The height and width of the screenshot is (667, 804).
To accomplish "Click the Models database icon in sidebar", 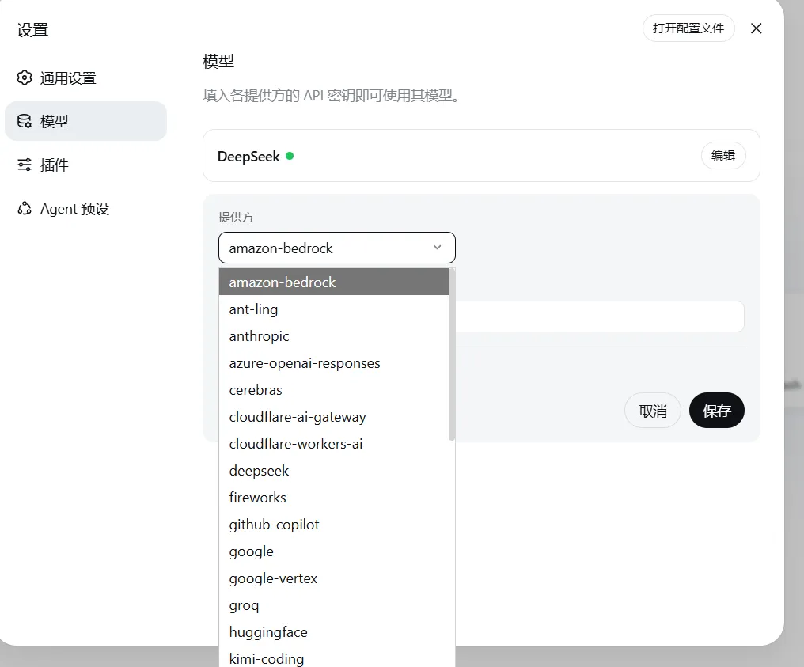I will 24,121.
